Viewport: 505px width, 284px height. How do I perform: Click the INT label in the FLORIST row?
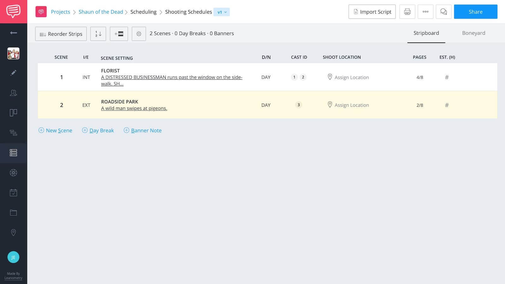point(86,77)
